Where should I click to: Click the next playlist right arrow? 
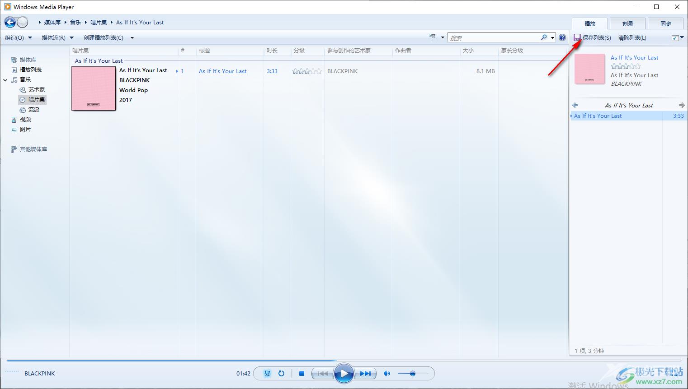[682, 105]
